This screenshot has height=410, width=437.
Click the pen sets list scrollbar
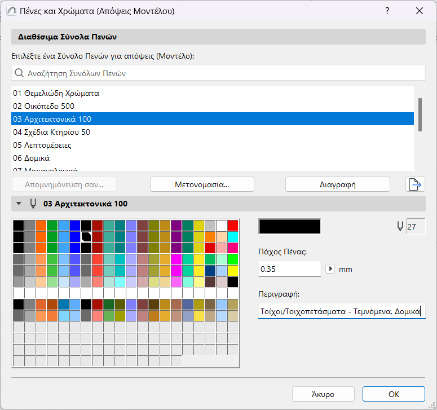coord(420,114)
